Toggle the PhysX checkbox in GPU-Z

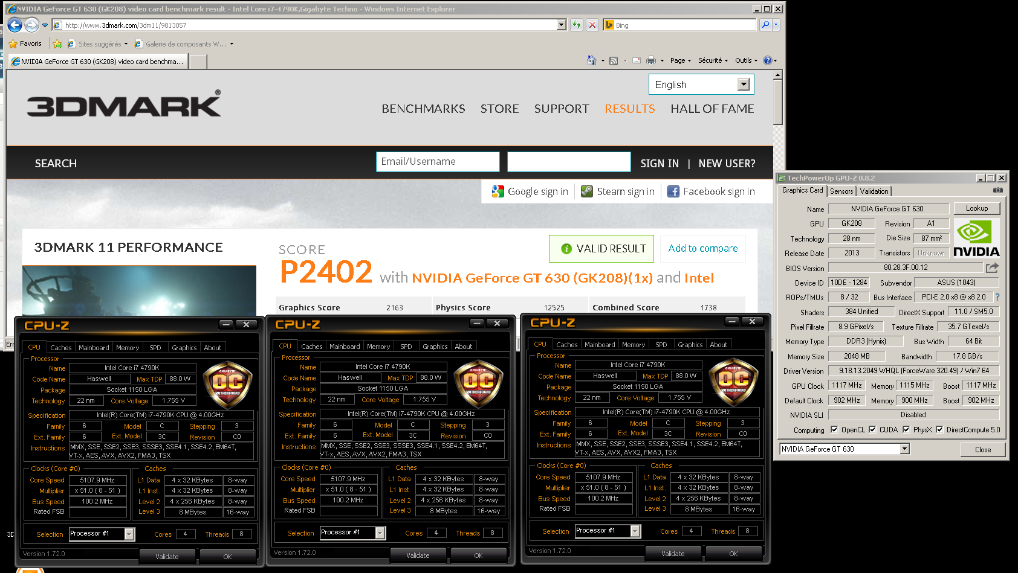[x=906, y=430]
